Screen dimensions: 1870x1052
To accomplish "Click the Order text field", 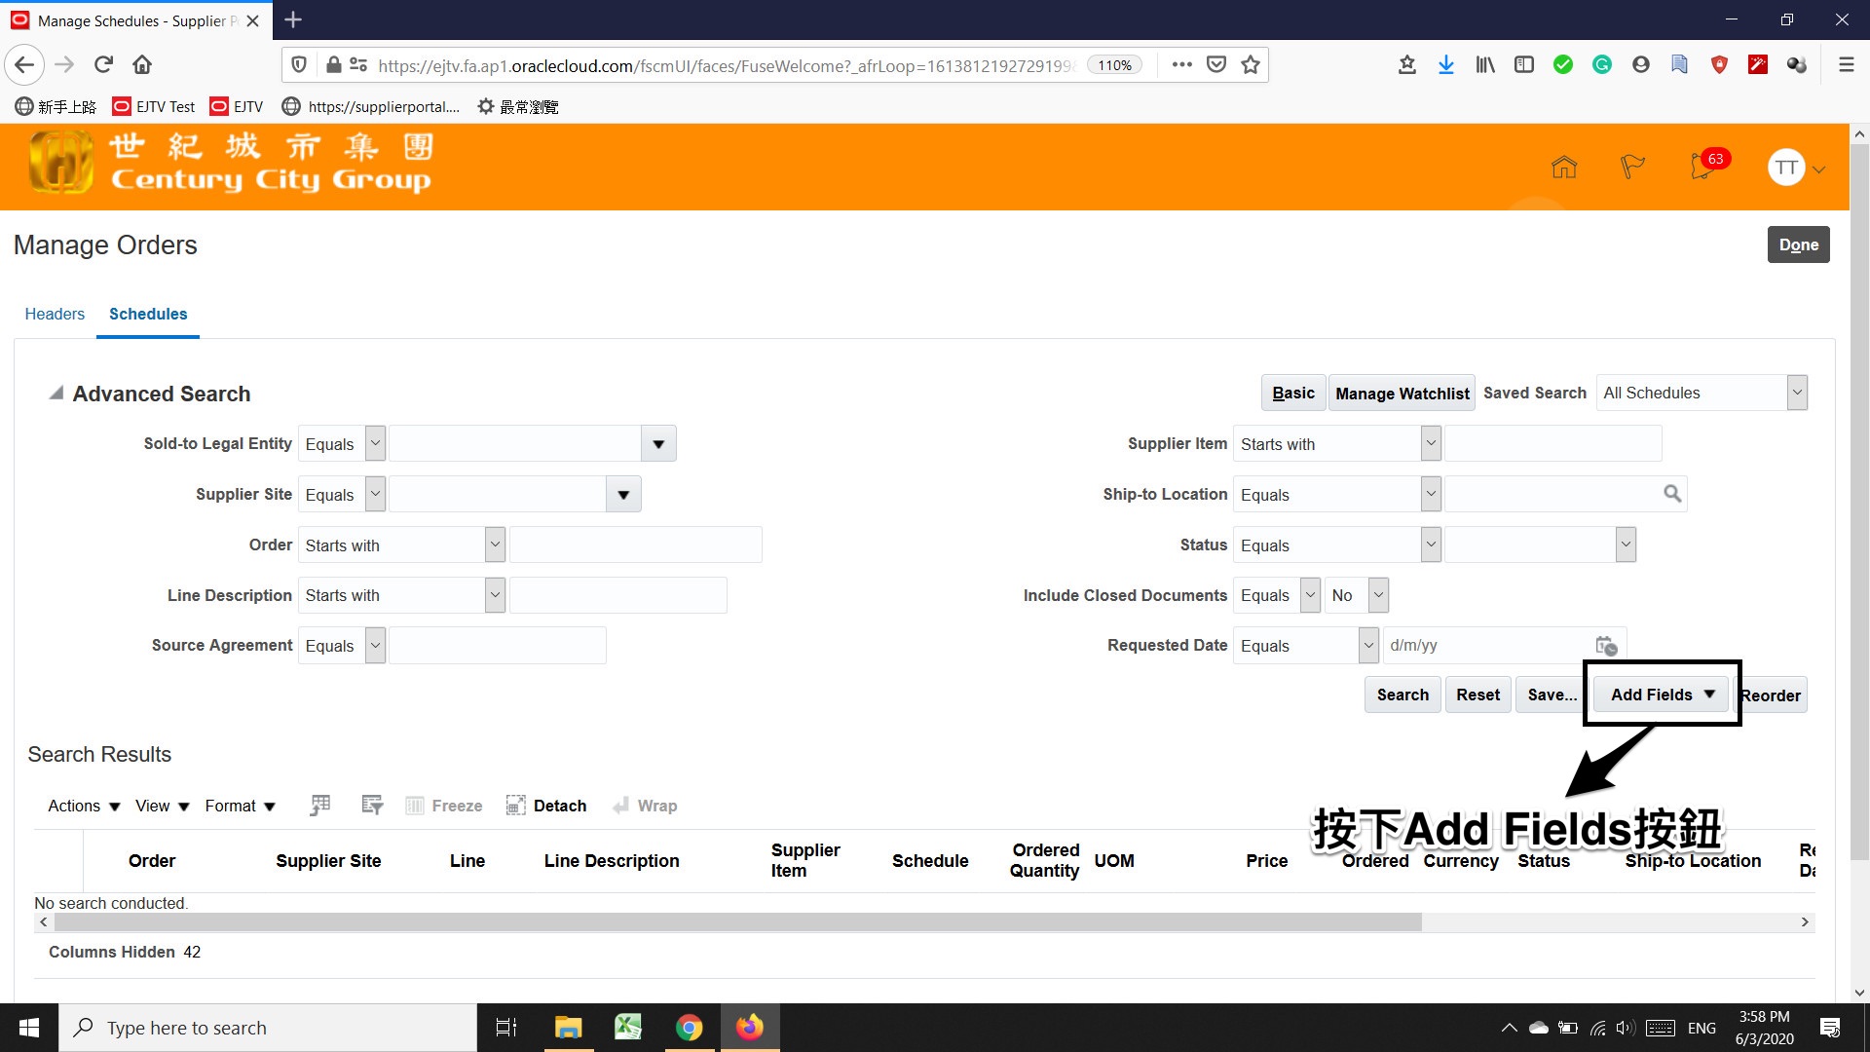I will [635, 545].
